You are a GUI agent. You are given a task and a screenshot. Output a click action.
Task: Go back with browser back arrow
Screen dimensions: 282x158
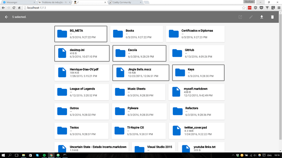click(x=3, y=8)
